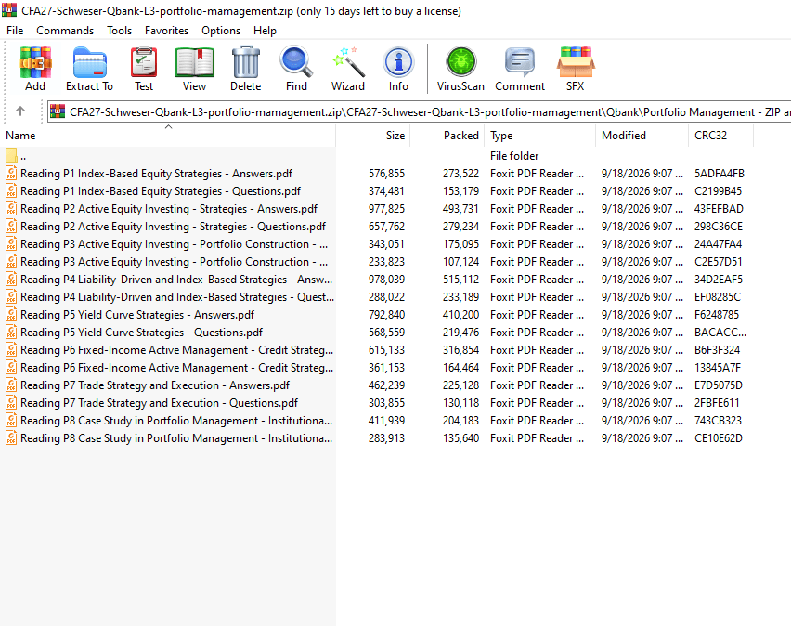Open the Favorites menu
Viewport: 791px width, 626px height.
(166, 31)
